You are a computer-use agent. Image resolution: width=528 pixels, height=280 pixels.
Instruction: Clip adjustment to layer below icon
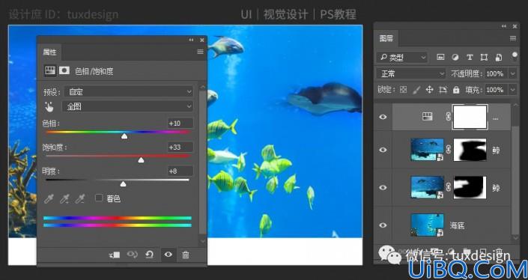tap(114, 255)
